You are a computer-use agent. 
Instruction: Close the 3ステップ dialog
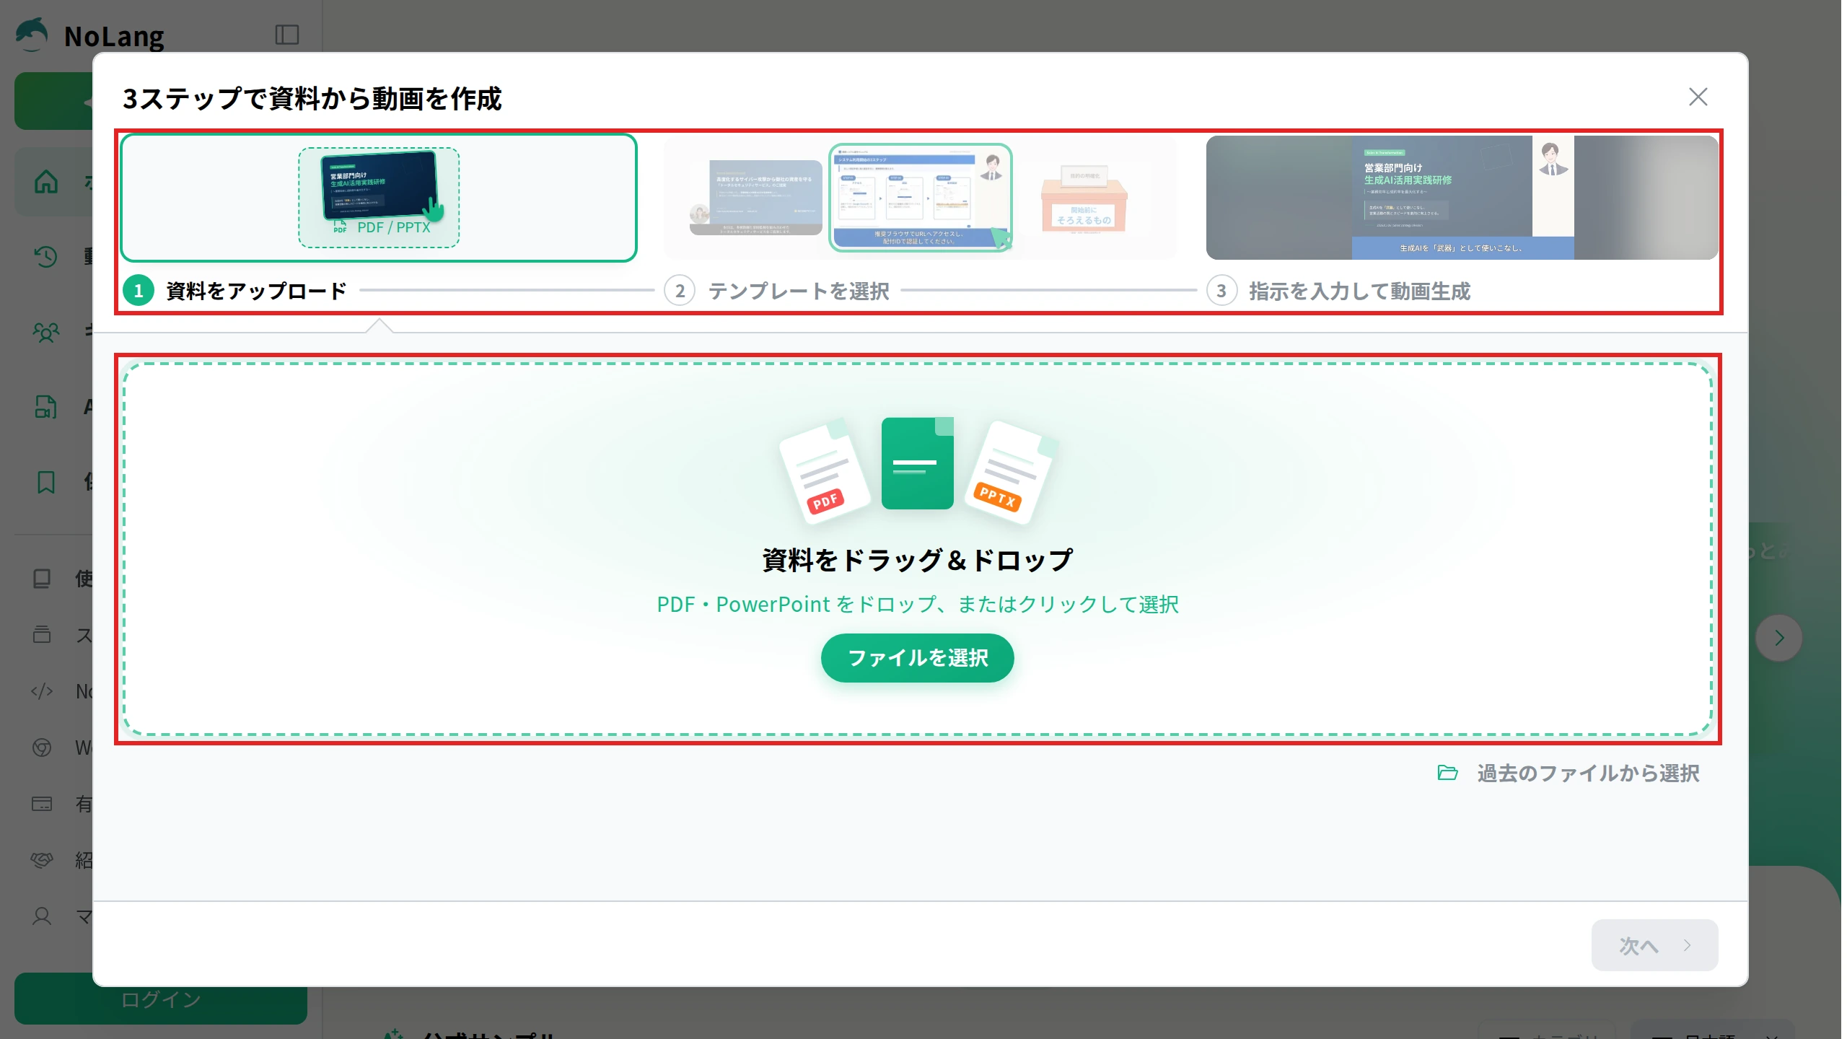[x=1698, y=97]
